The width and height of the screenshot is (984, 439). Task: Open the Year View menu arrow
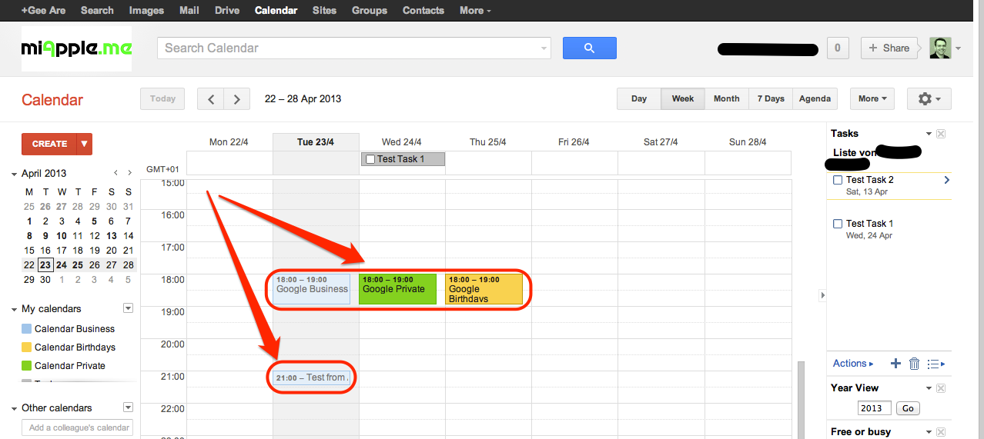(x=929, y=388)
